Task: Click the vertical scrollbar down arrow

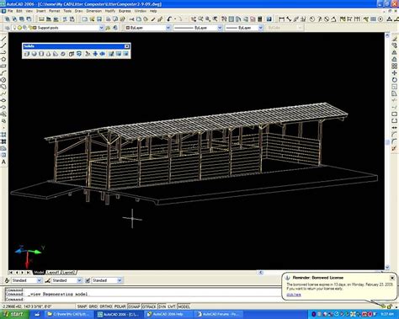Action: click(387, 267)
